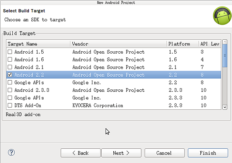Click the vertical scrollbar thumb

click(225, 55)
